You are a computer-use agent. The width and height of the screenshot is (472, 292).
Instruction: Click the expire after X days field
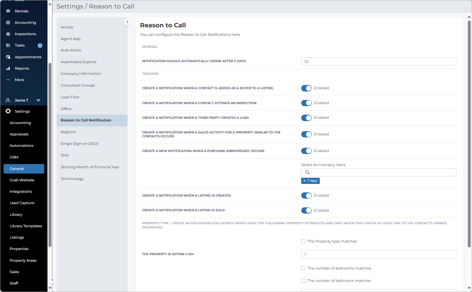[379, 62]
